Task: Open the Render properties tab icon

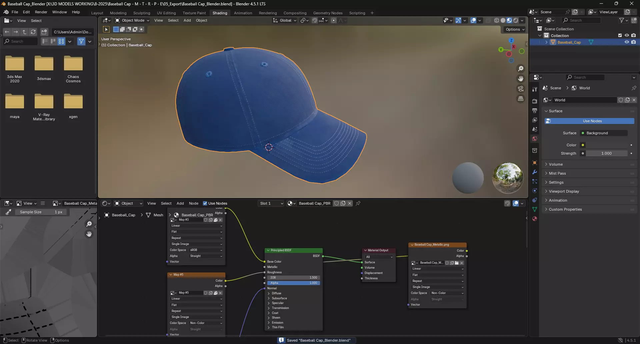Action: 535,101
